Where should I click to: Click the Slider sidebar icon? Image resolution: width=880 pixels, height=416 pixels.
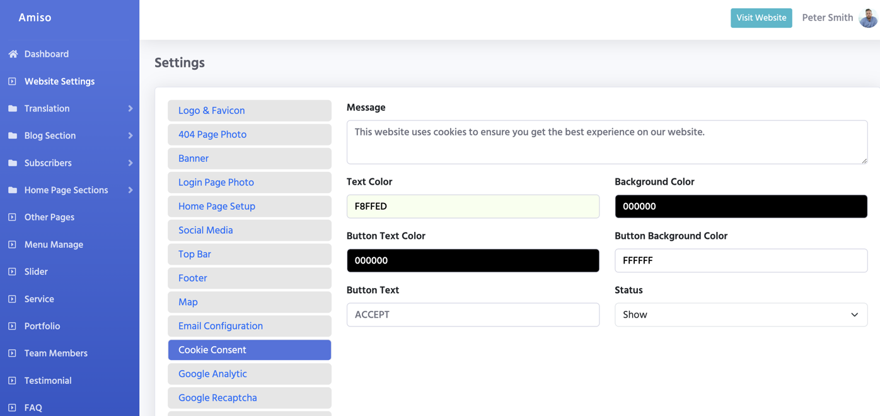click(13, 272)
